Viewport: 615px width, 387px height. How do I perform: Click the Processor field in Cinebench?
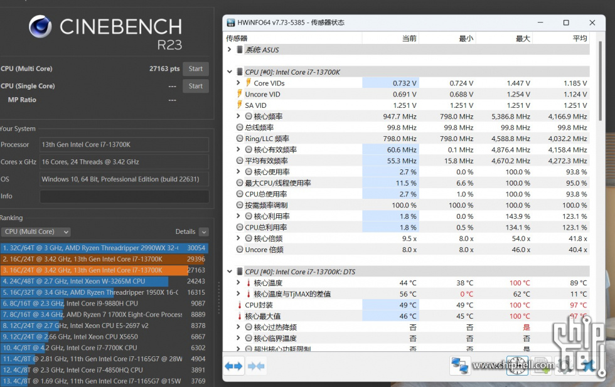(124, 144)
